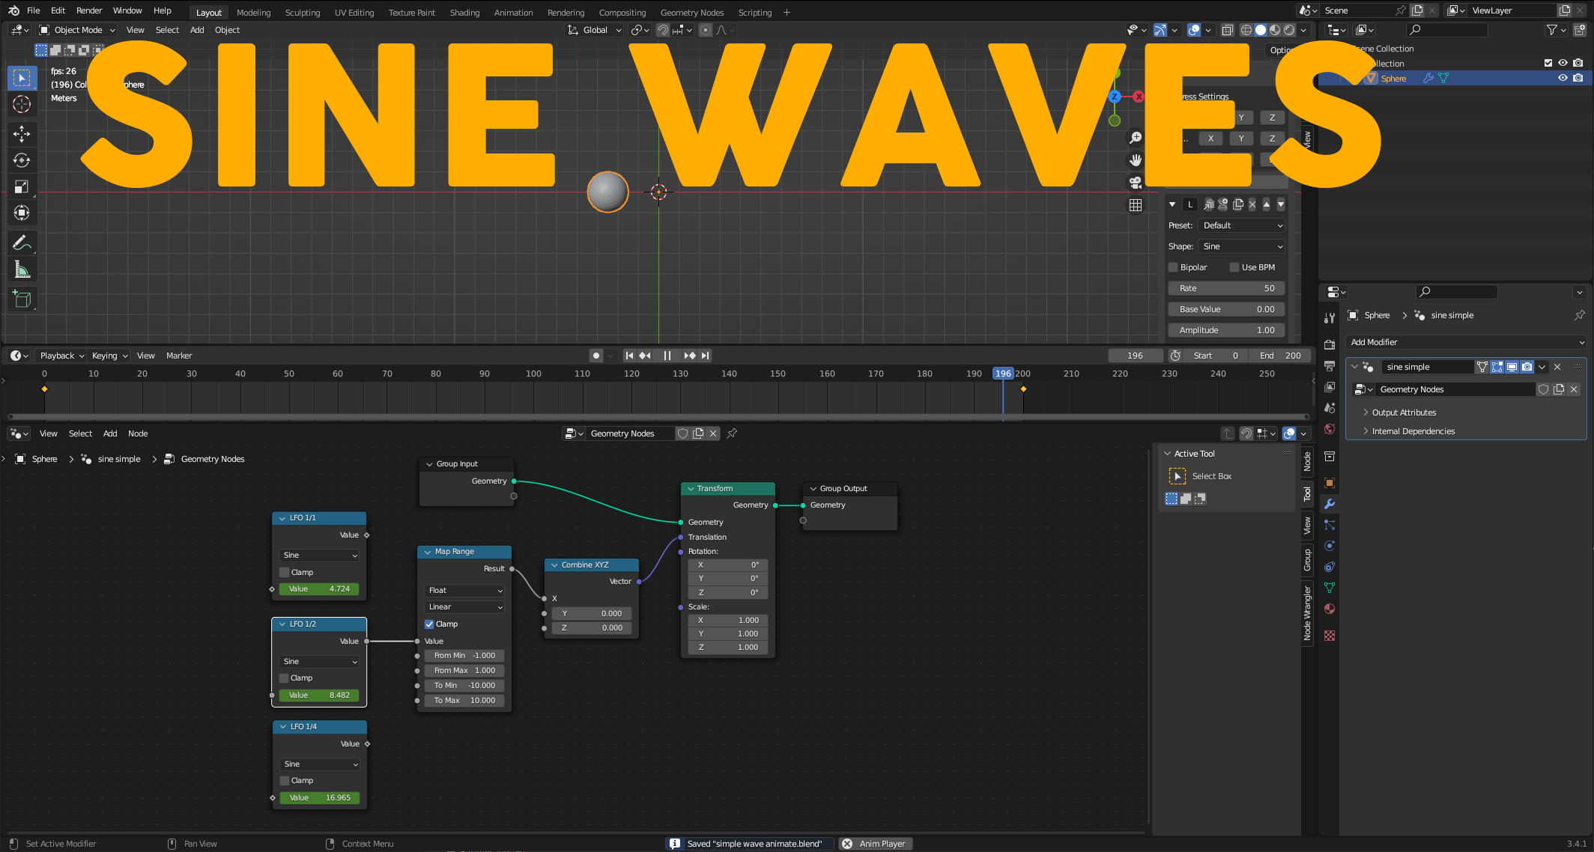The height and width of the screenshot is (852, 1594).
Task: Uncheck Clamp on the Map Range node
Action: [x=429, y=624]
